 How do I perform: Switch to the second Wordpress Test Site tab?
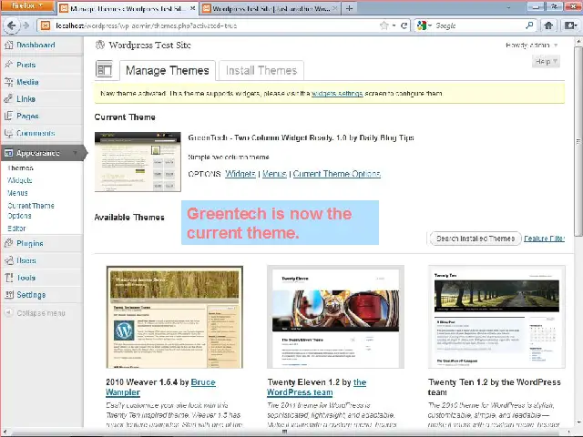pyautogui.click(x=270, y=8)
